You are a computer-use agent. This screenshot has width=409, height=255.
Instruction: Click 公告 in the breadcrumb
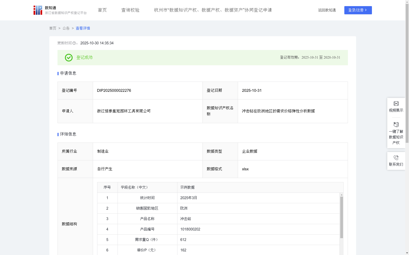coord(66,28)
